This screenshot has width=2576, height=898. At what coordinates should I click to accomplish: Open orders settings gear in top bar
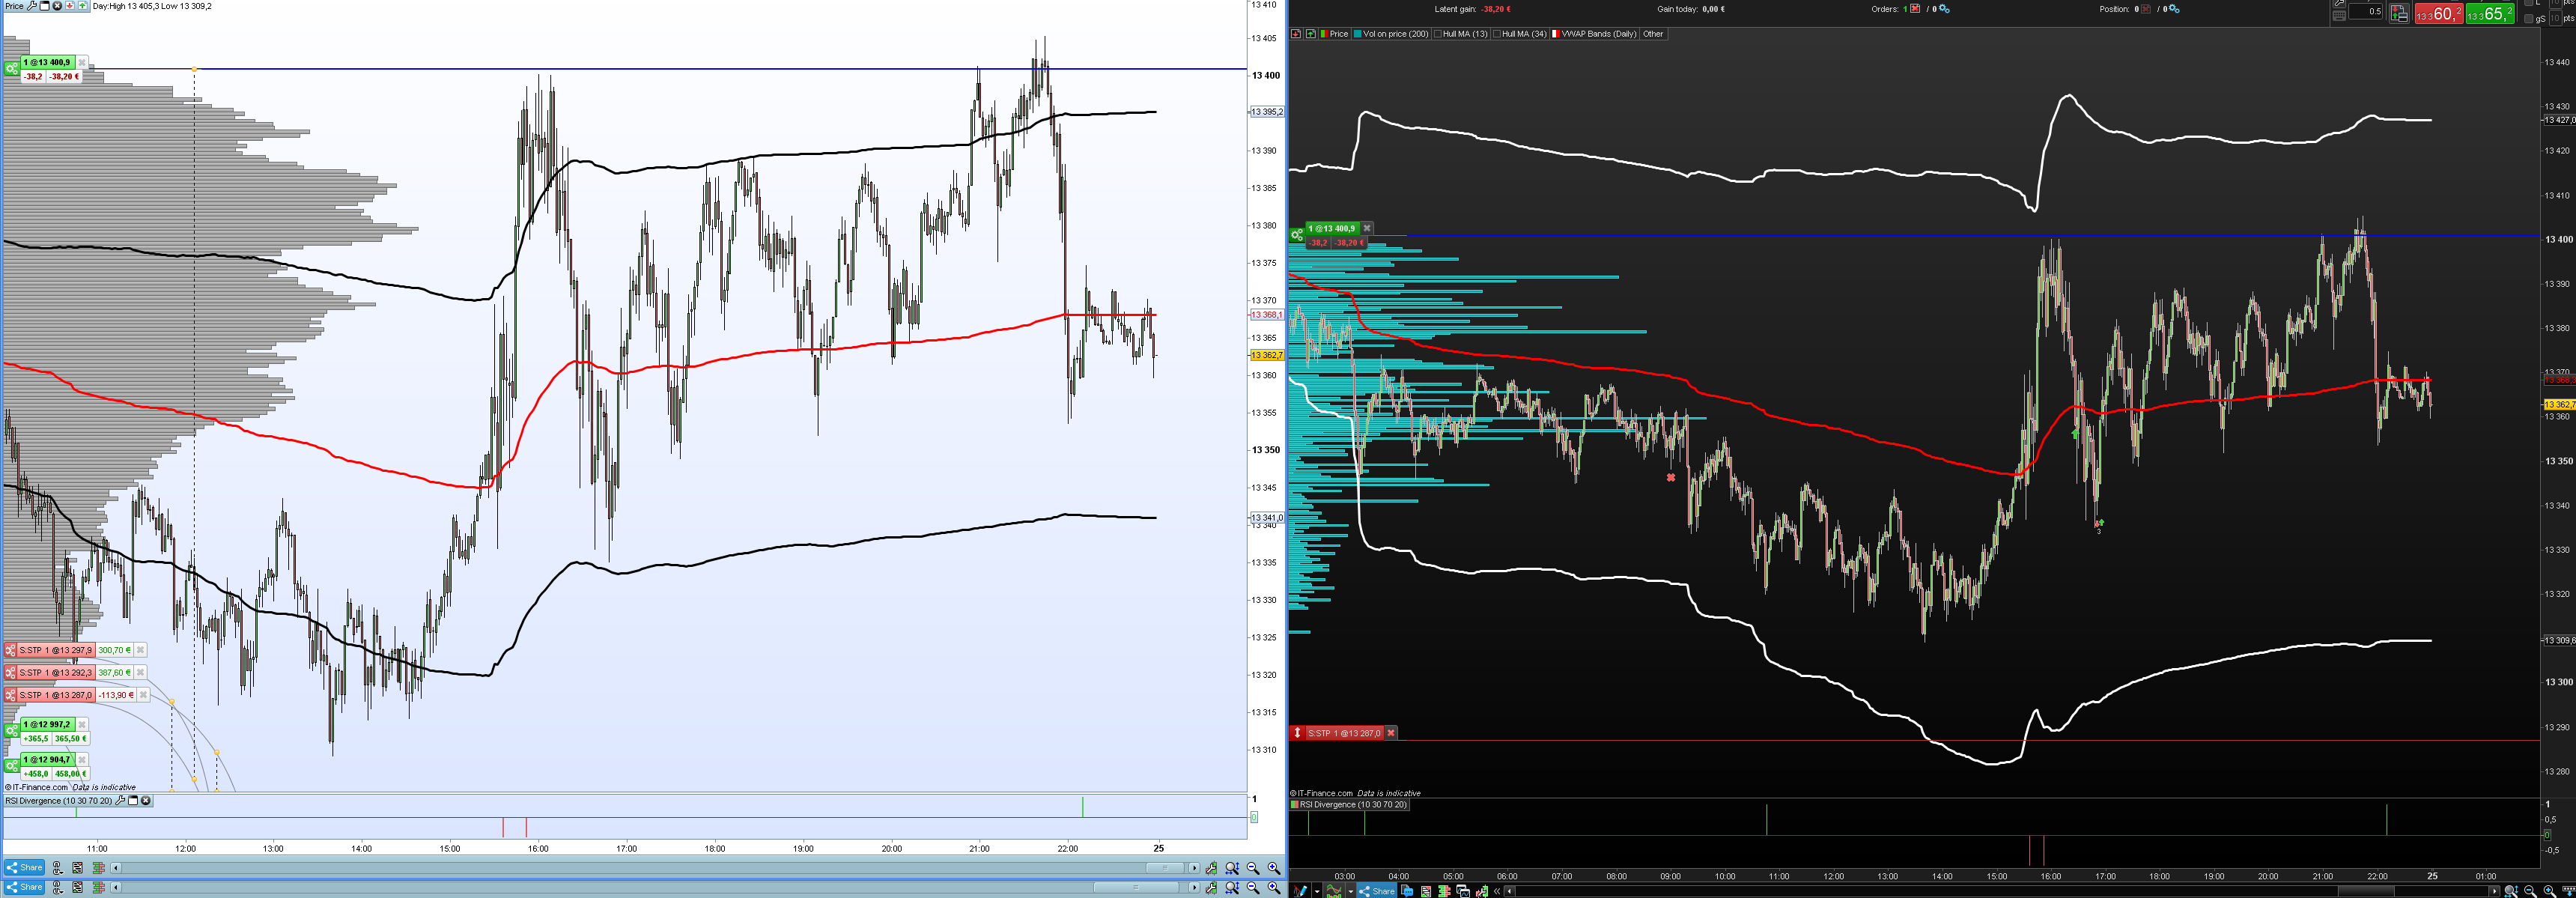(x=1945, y=9)
